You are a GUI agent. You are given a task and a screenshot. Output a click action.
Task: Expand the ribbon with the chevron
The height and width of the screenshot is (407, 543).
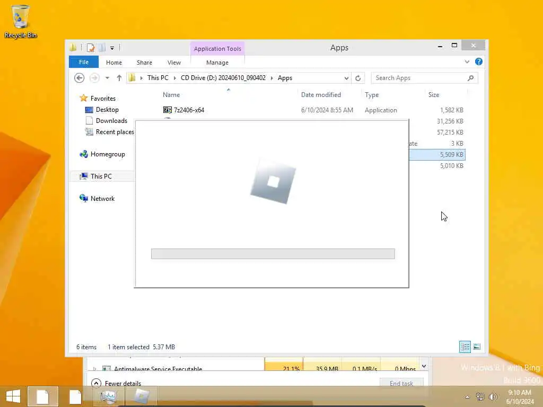[x=467, y=62]
